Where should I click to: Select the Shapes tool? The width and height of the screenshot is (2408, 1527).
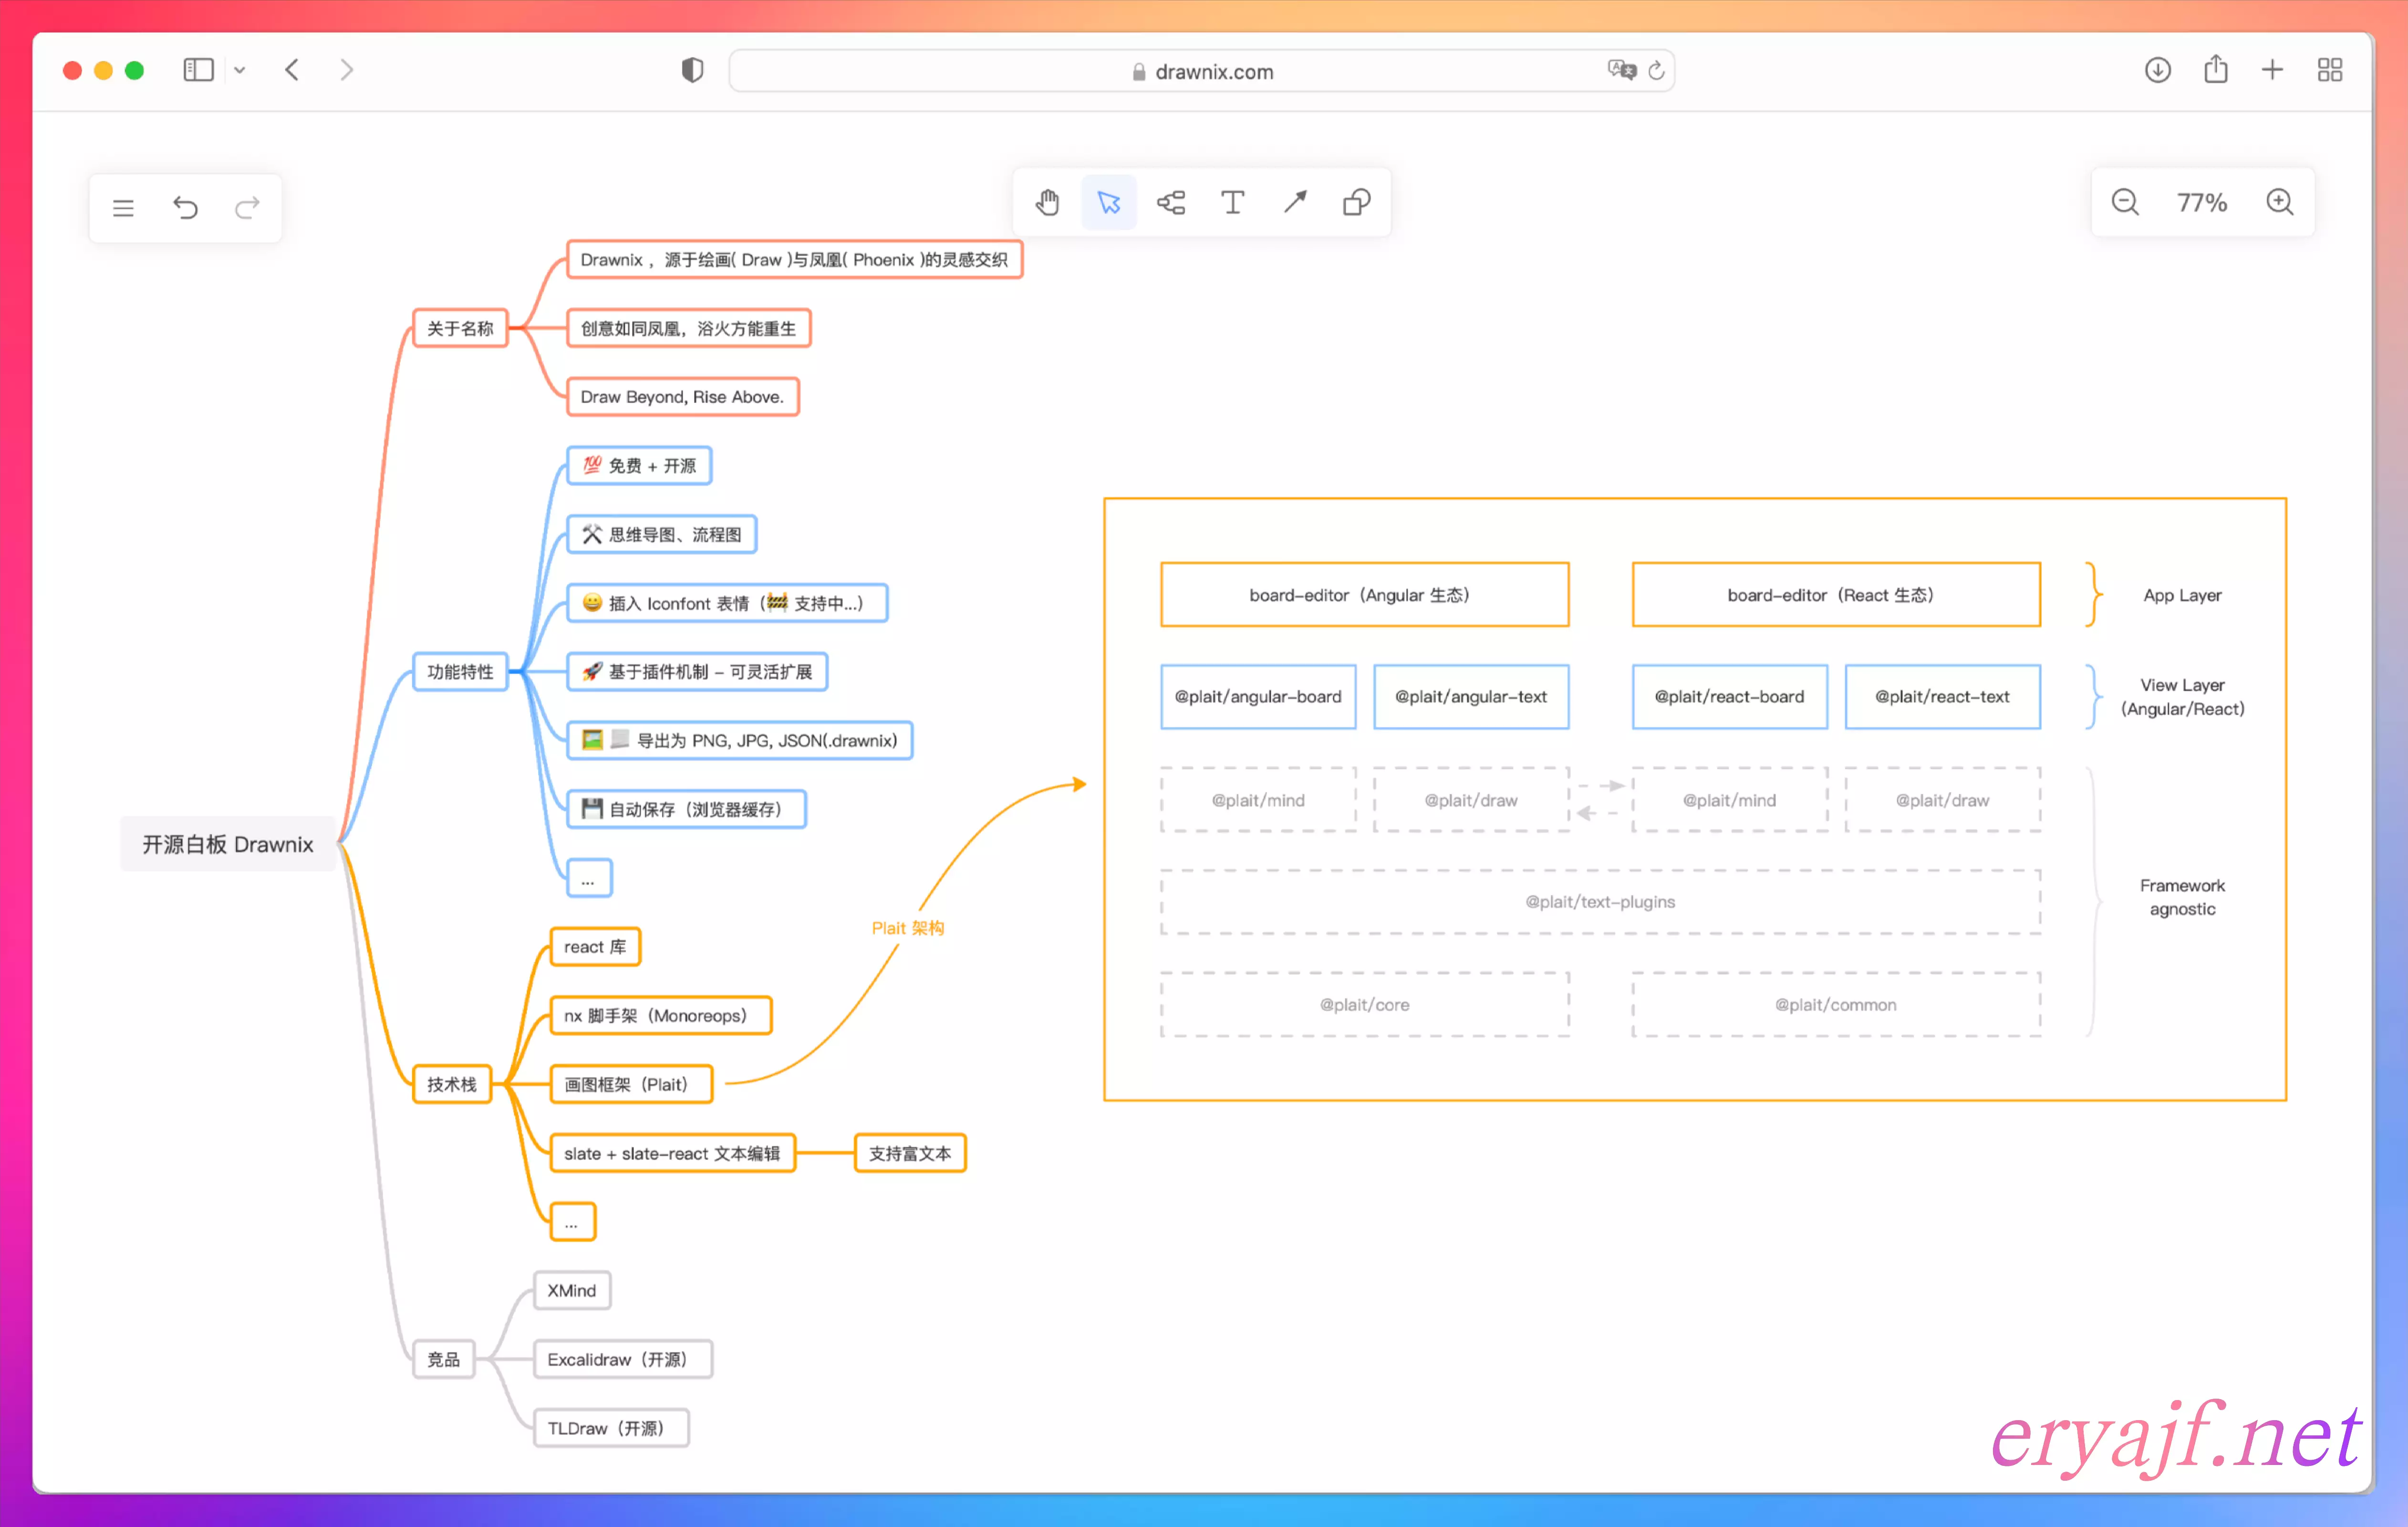tap(1357, 202)
